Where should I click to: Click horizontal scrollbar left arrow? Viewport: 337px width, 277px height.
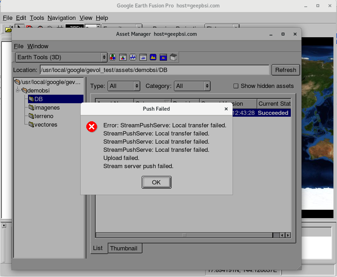coord(282,236)
